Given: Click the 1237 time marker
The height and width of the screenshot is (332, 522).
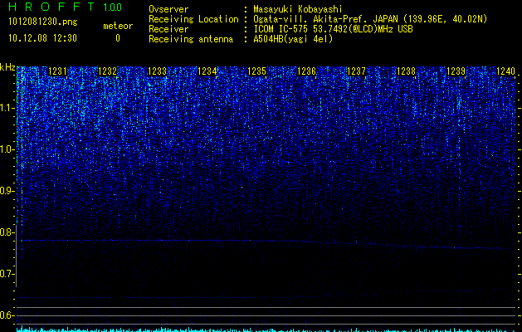Looking at the screenshot, I should [356, 71].
